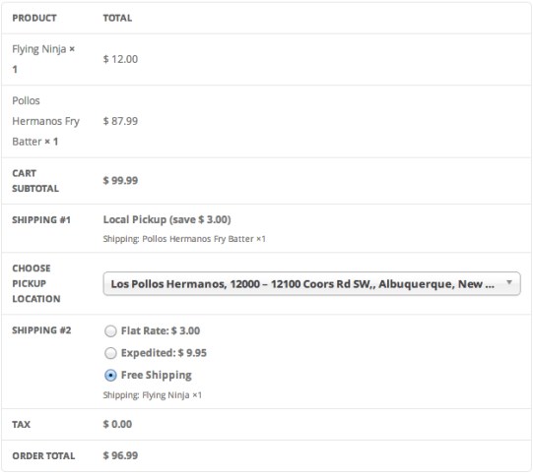Click the $ 96.99 order total value
Image resolution: width=533 pixels, height=476 pixels.
[120, 455]
